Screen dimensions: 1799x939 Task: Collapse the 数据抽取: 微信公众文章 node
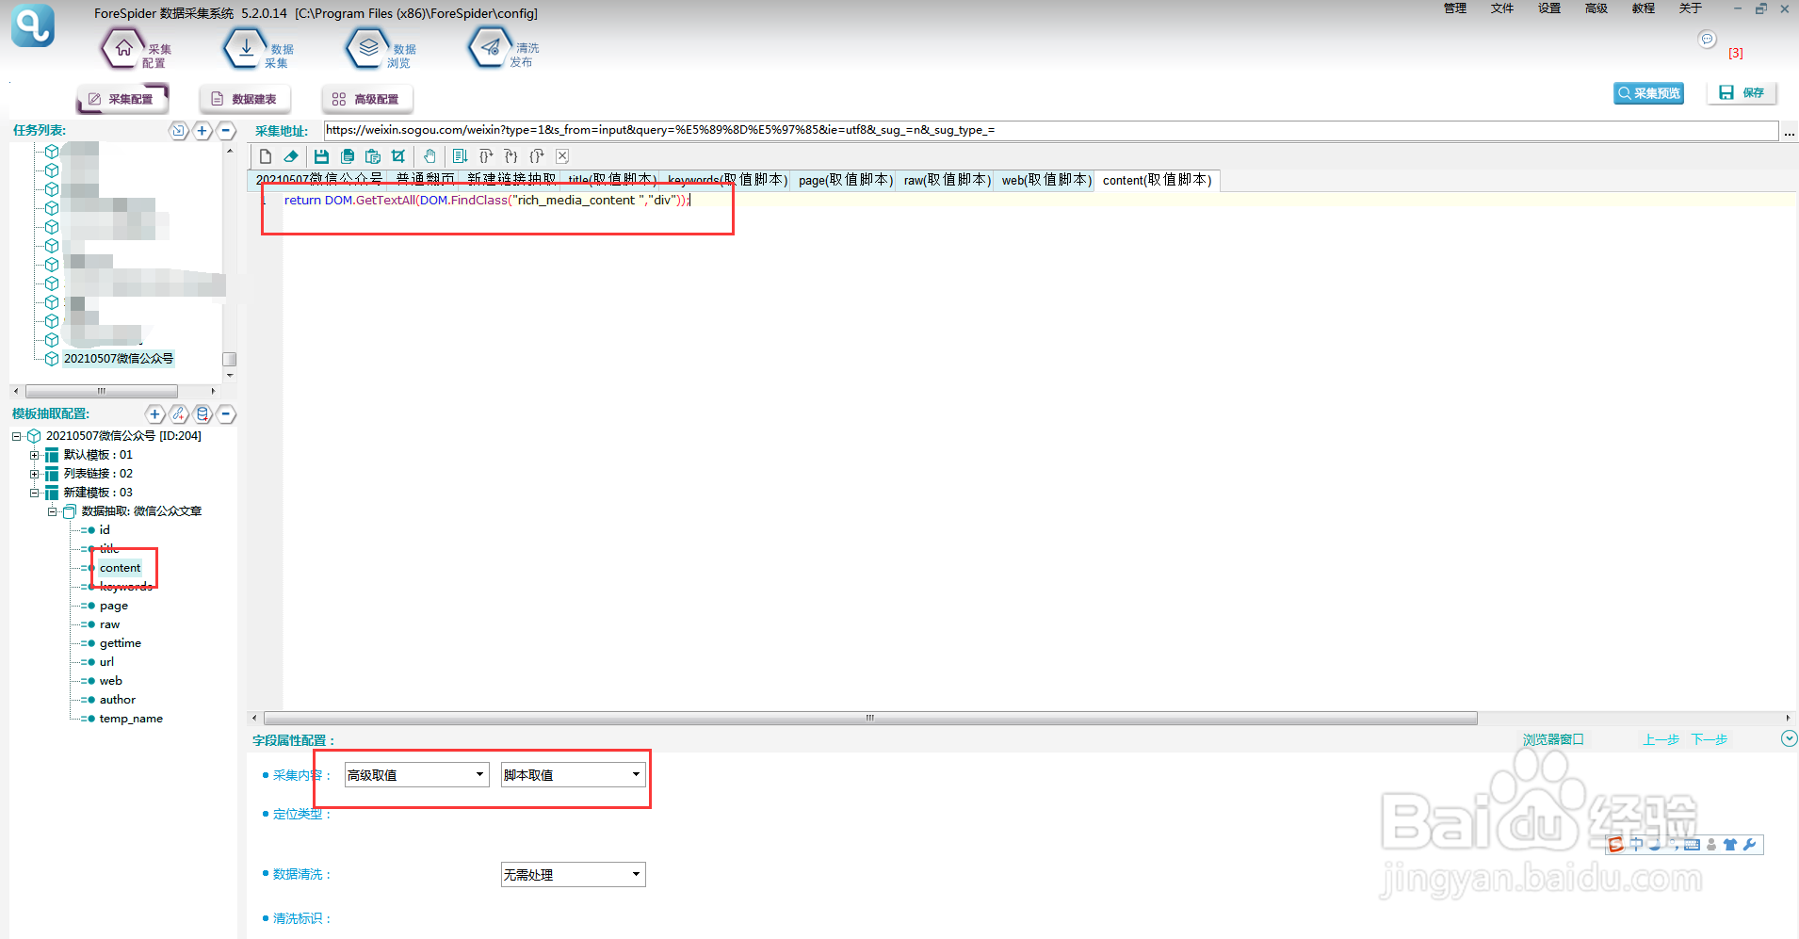pyautogui.click(x=52, y=511)
